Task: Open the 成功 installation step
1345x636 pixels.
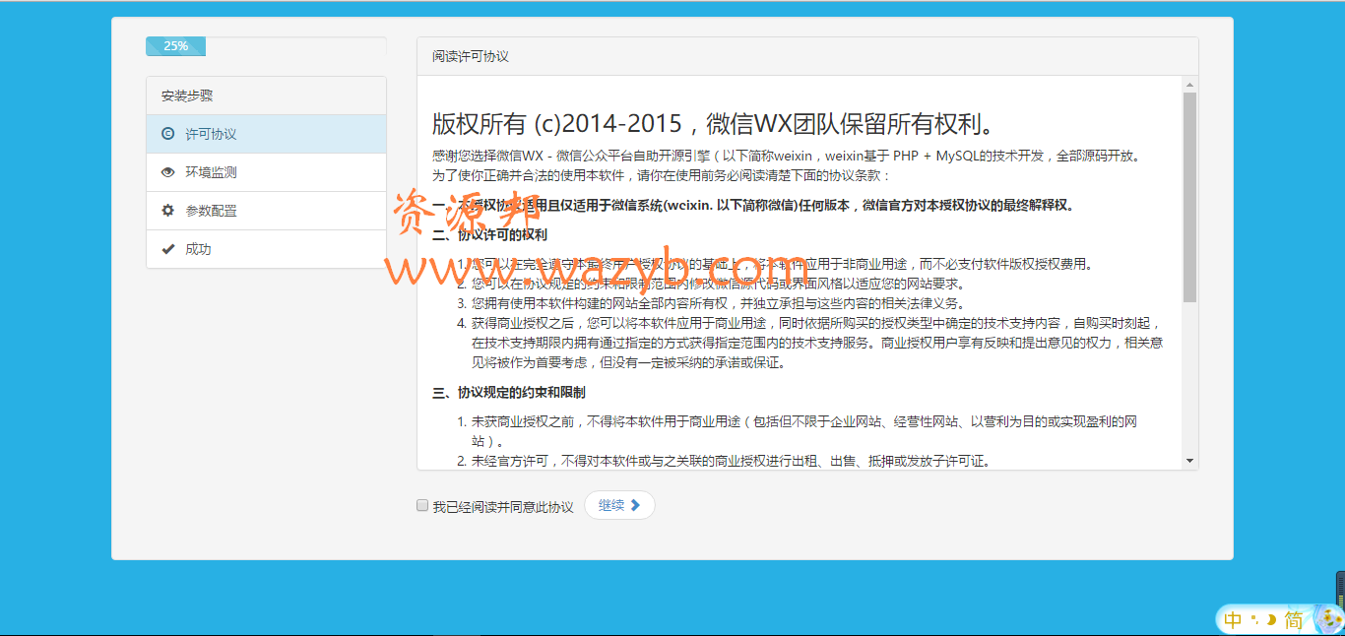Action: [x=266, y=249]
